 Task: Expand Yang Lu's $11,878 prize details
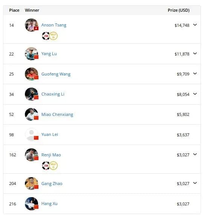click(x=195, y=54)
